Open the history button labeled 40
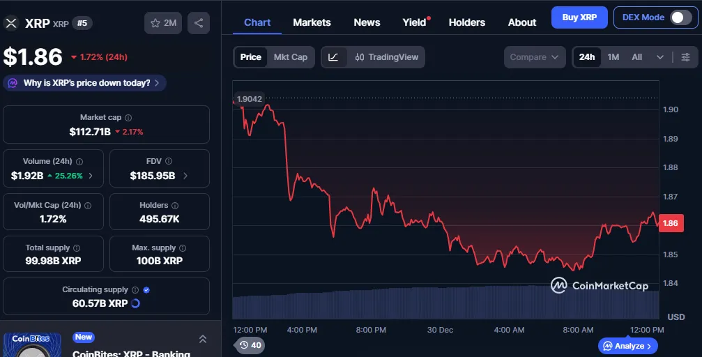702x357 pixels. [x=250, y=345]
